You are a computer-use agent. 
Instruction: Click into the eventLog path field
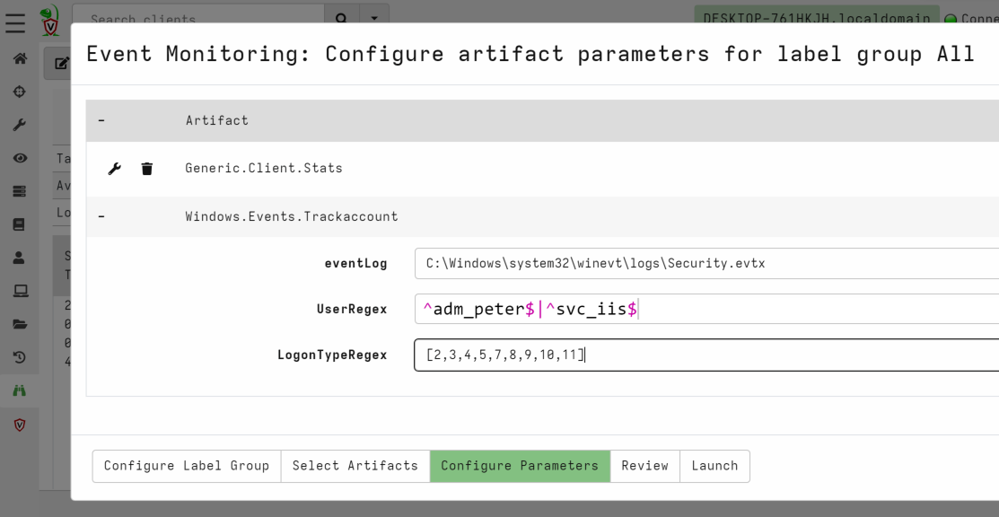705,264
